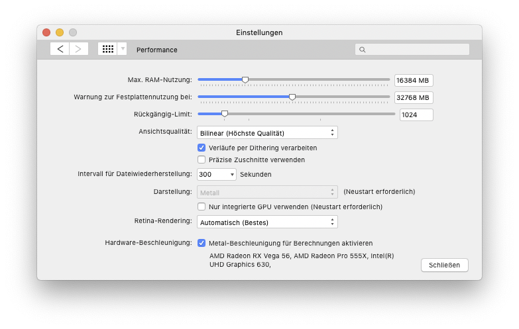The height and width of the screenshot is (329, 519).
Task: Click the magnifier icon in the search field
Action: 363,50
